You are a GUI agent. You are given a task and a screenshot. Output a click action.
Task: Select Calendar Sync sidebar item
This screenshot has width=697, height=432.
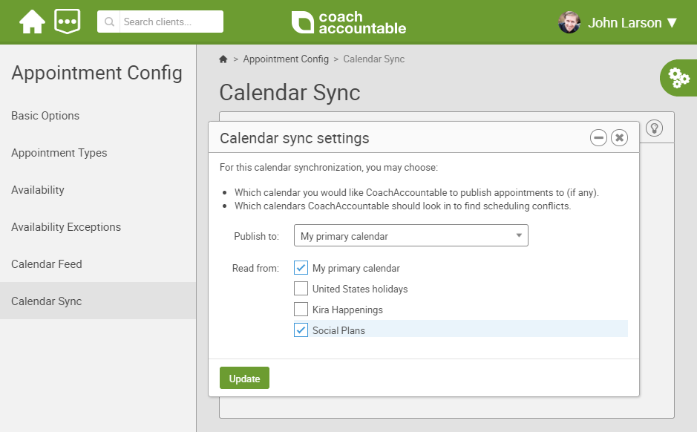click(x=98, y=301)
